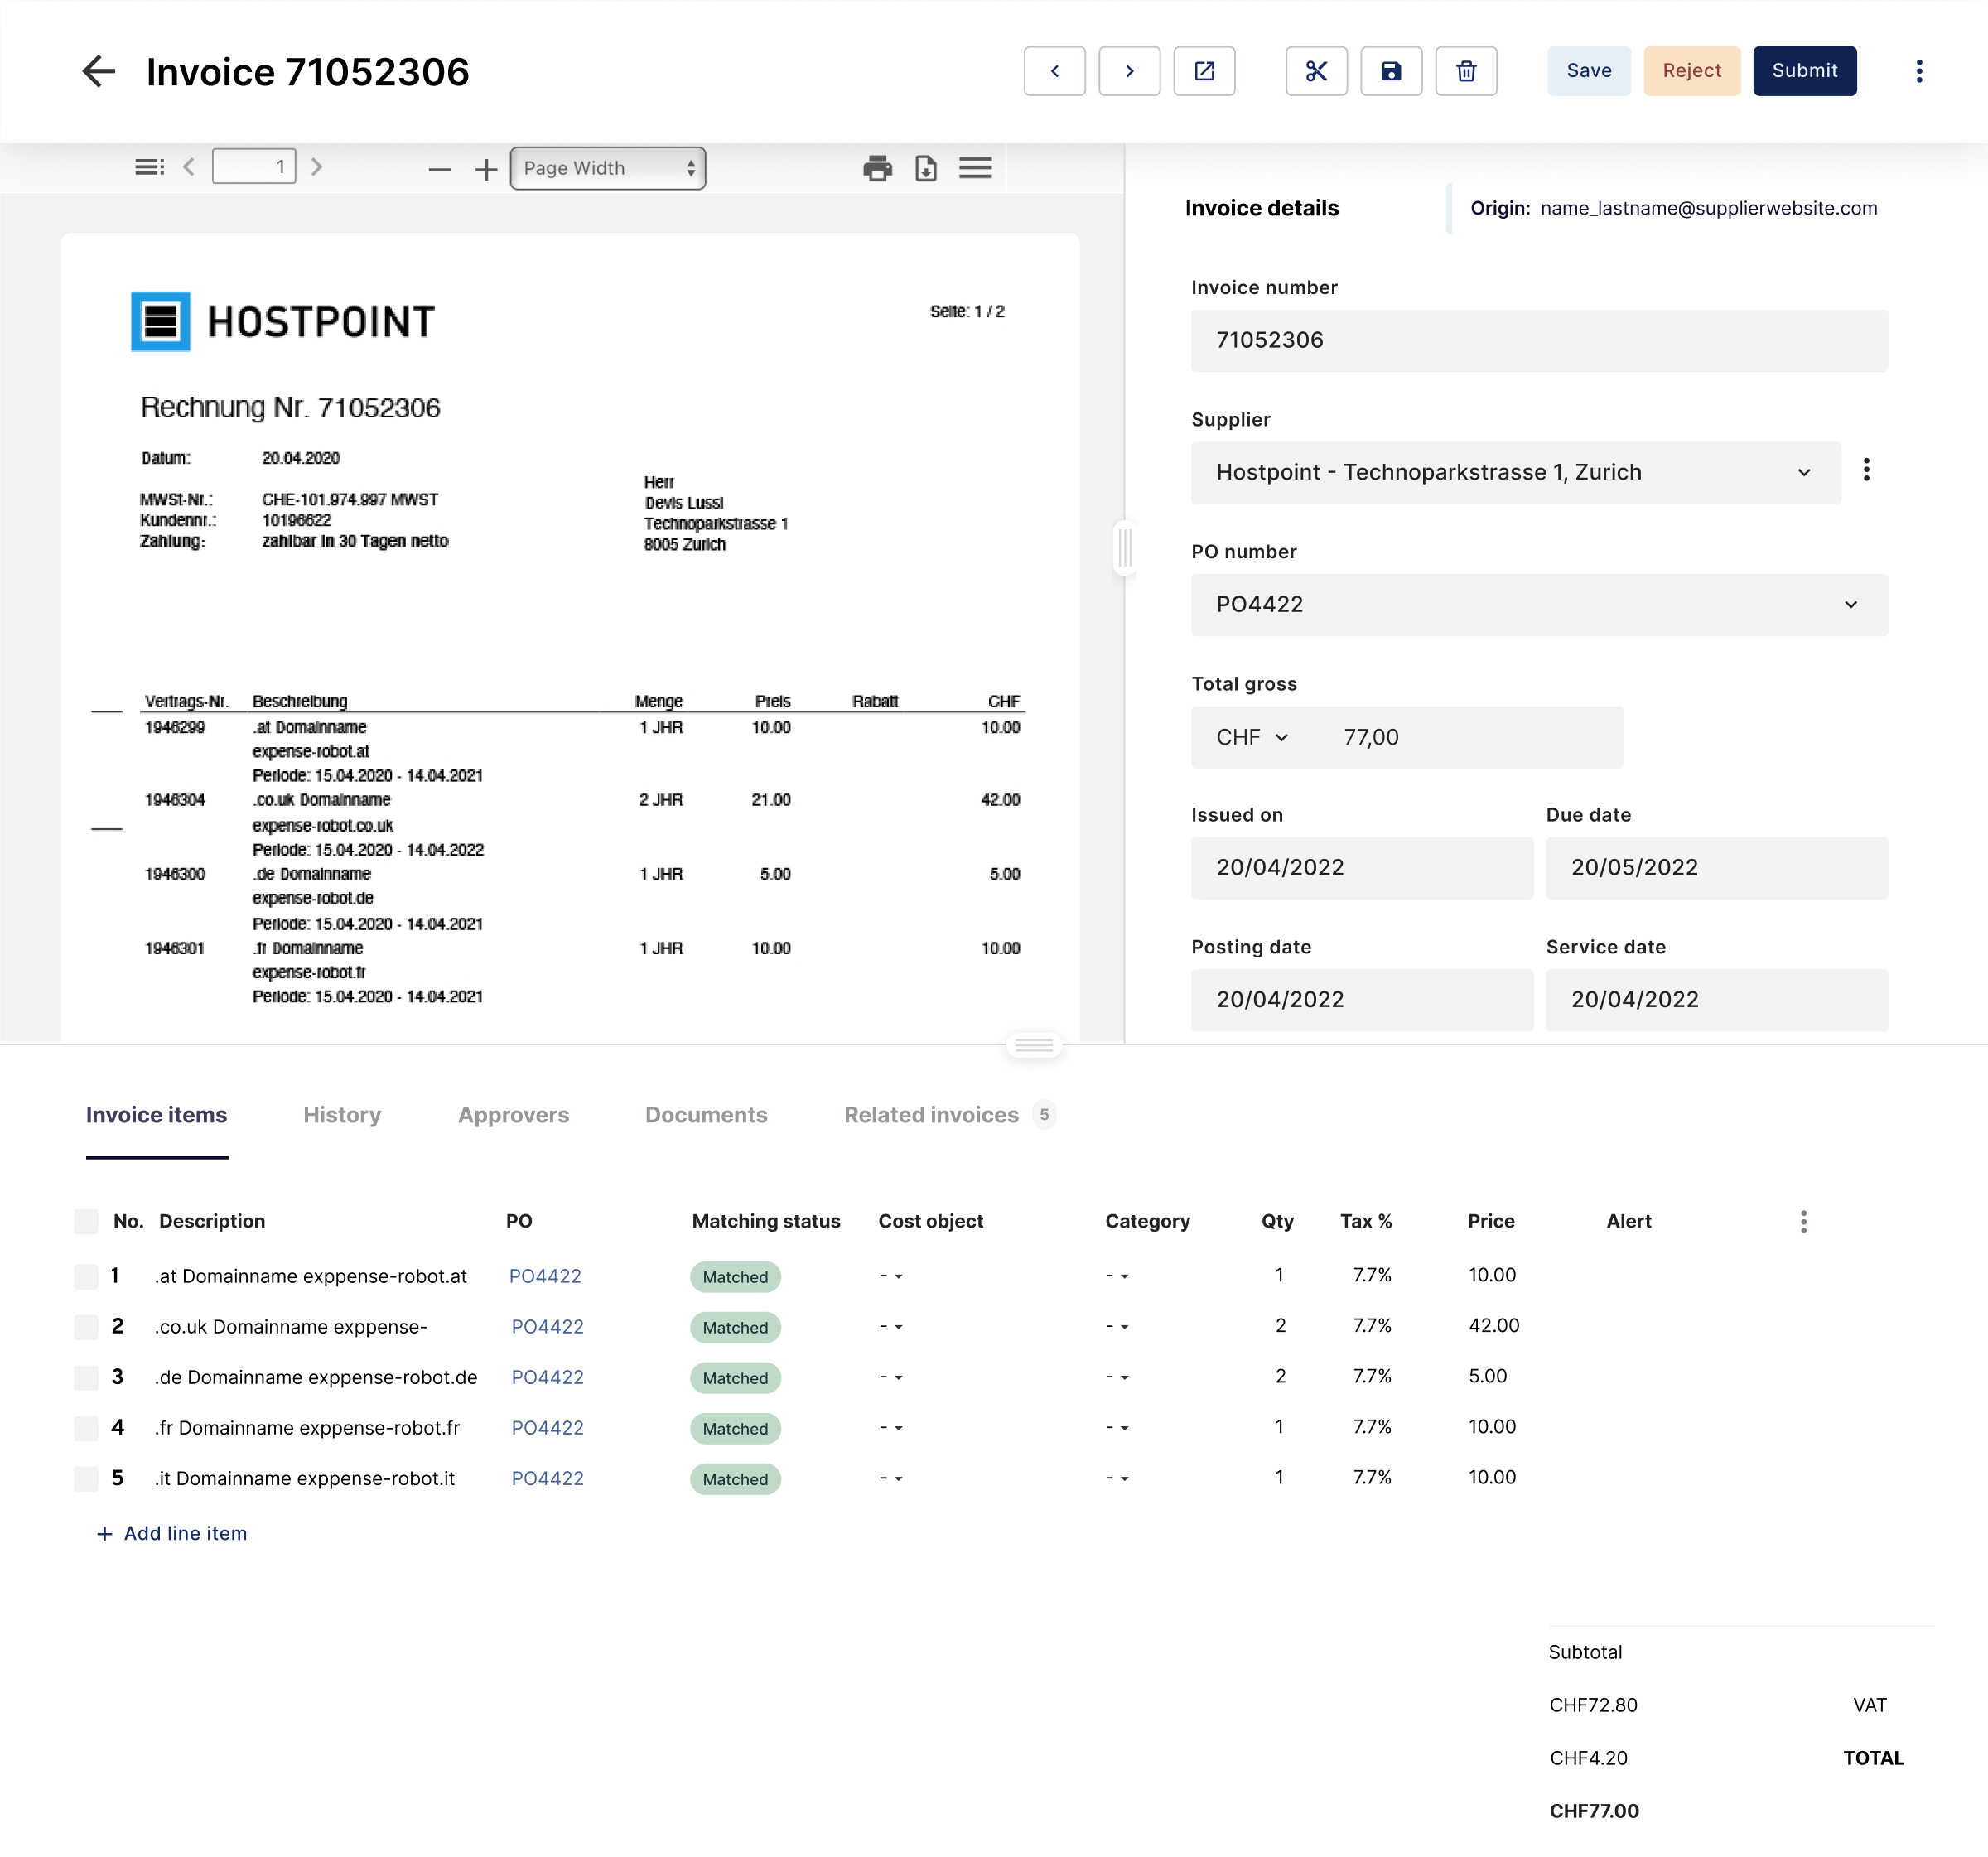Click the Due date field
The image size is (1988, 1857).
[1715, 868]
